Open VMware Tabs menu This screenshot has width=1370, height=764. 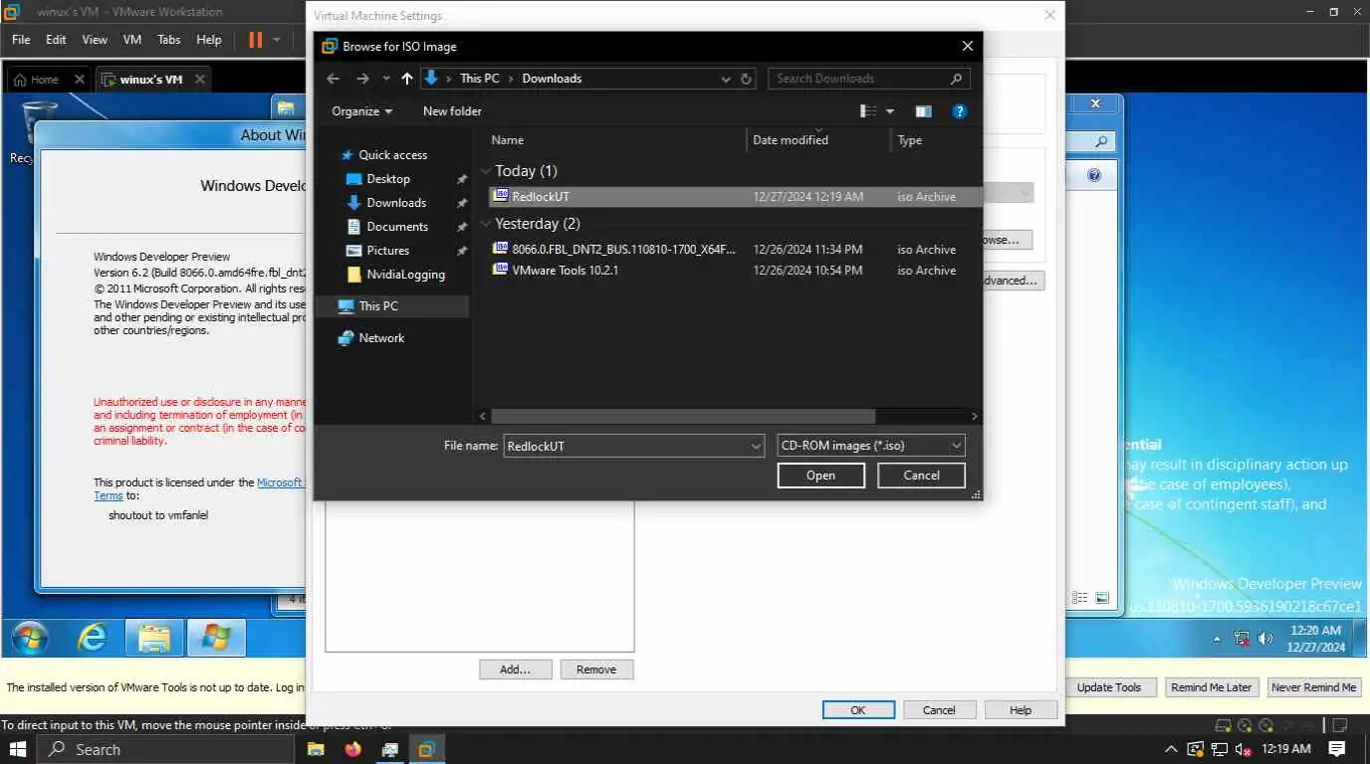coord(169,40)
